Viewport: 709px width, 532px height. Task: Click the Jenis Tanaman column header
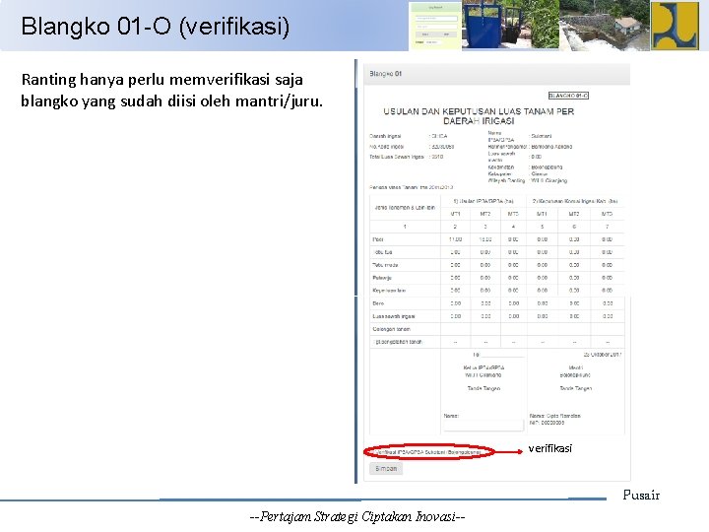(405, 208)
